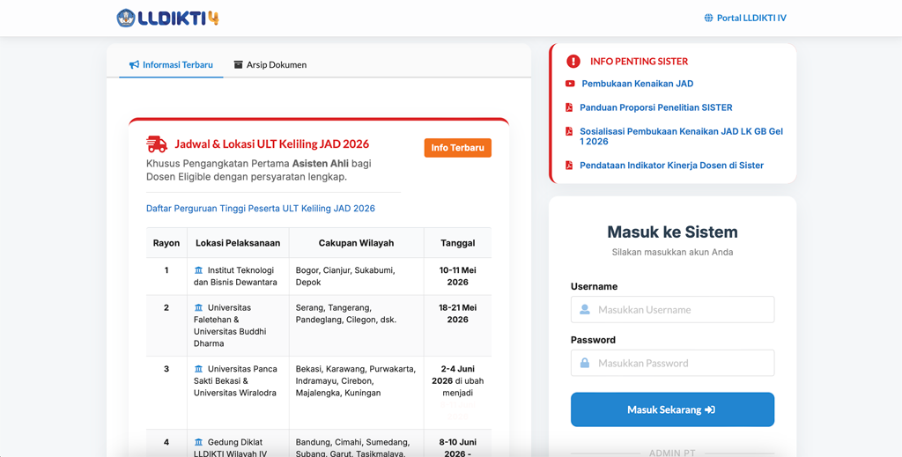Click institution icon beside Universitas Faletehan
Image resolution: width=902 pixels, height=457 pixels.
[x=198, y=307]
